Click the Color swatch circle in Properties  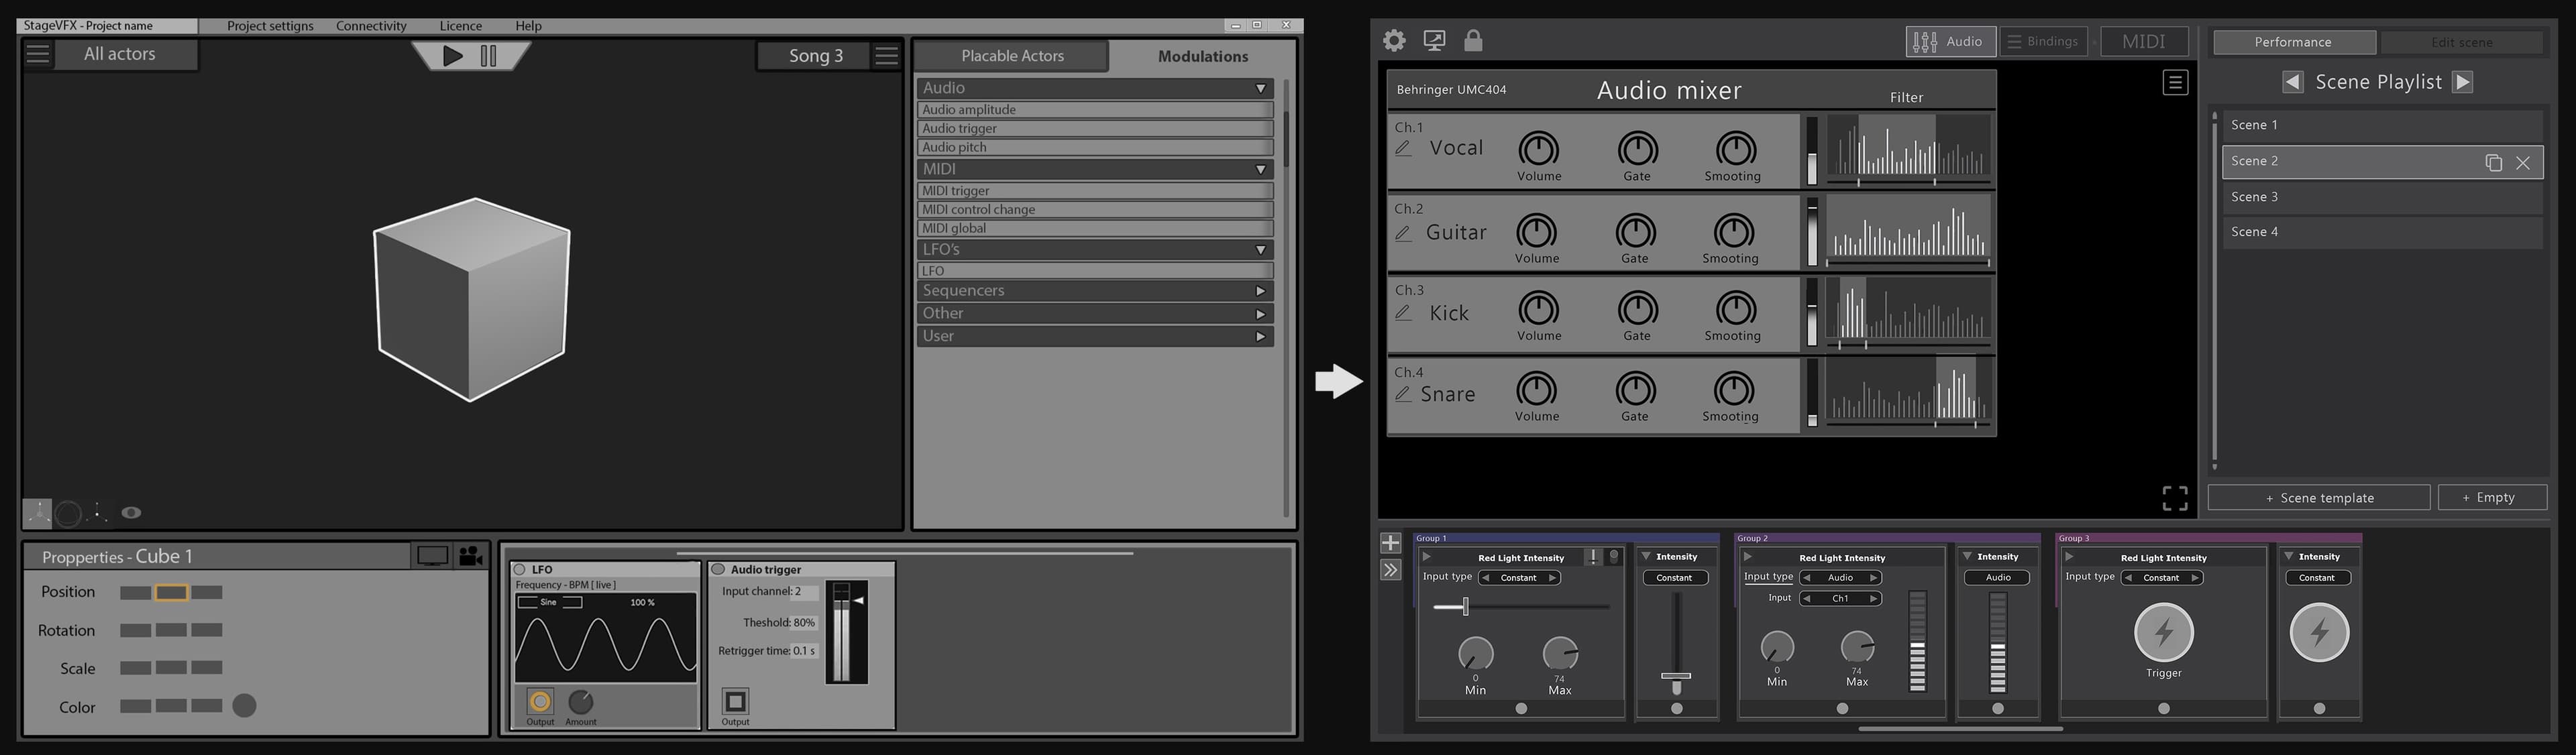coord(244,706)
